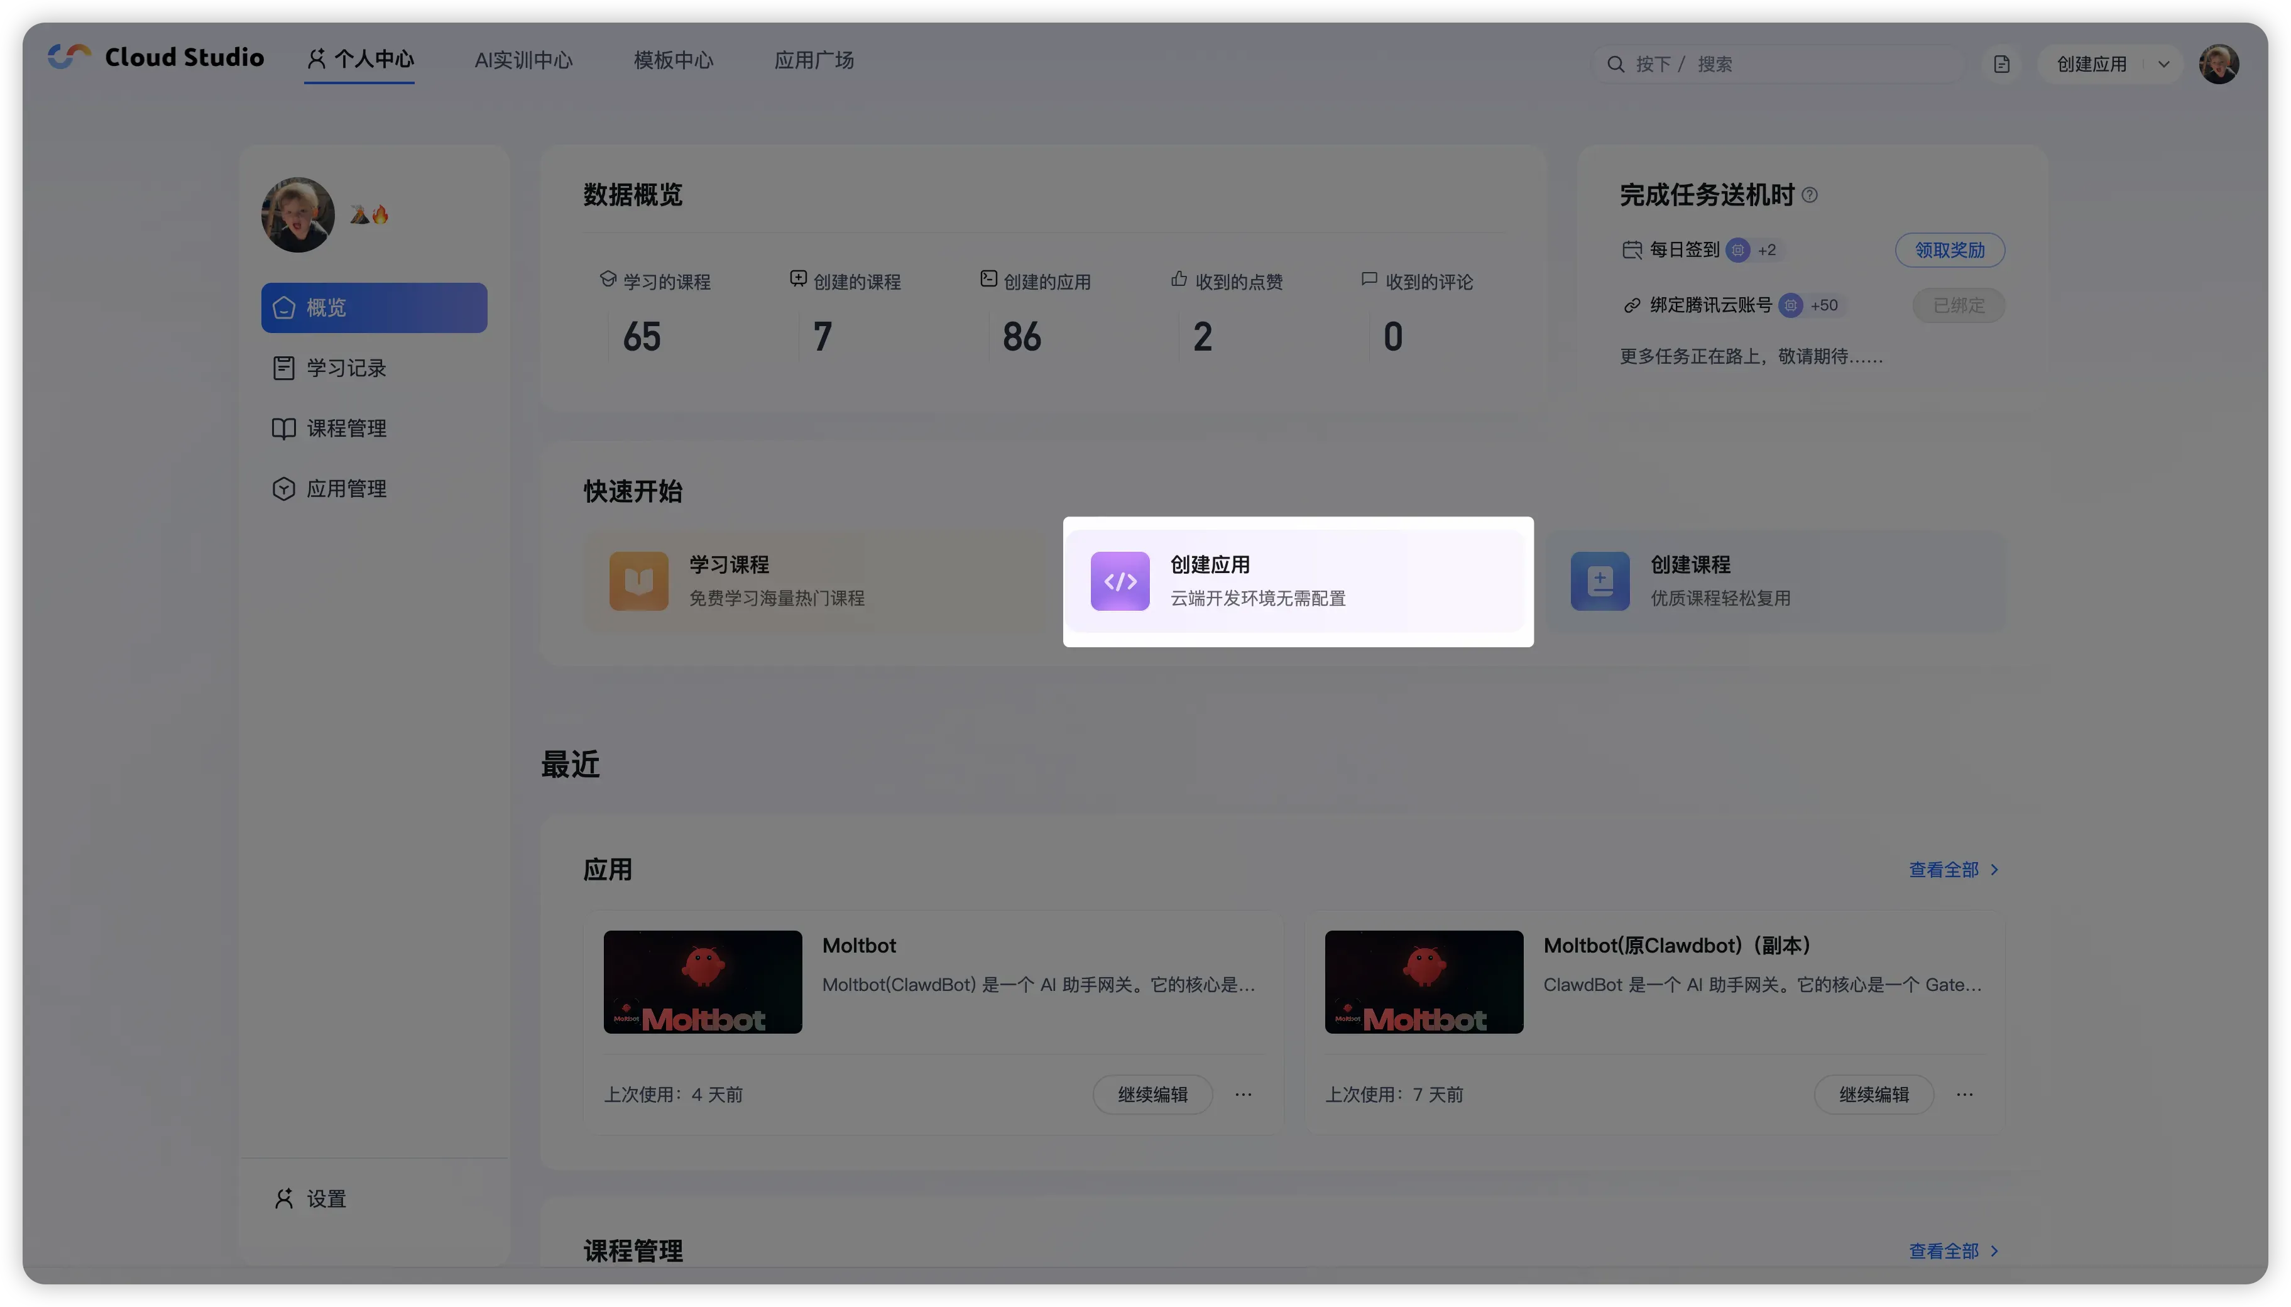Click the purple code icon for 创建应用
Screen dimensions: 2291x1307
click(x=1119, y=581)
